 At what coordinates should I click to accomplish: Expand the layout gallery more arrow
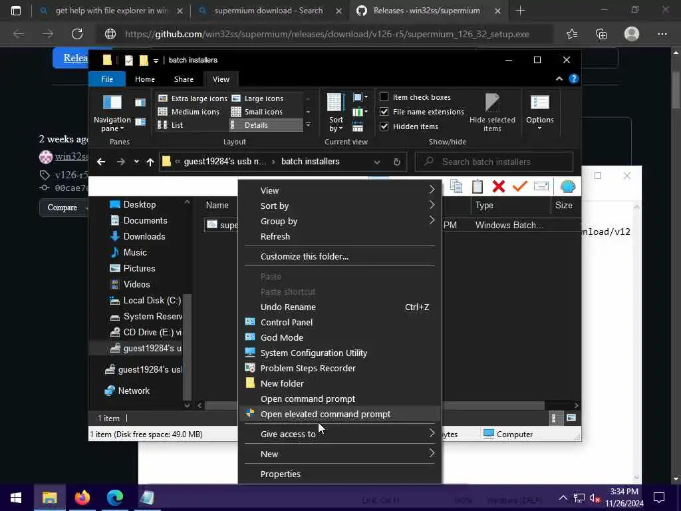(308, 125)
